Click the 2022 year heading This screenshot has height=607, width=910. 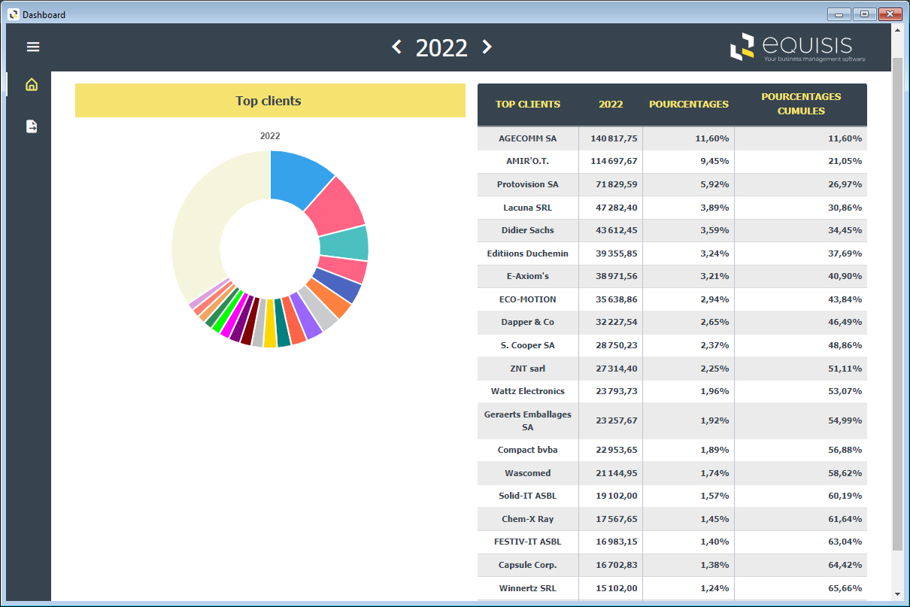(x=441, y=47)
